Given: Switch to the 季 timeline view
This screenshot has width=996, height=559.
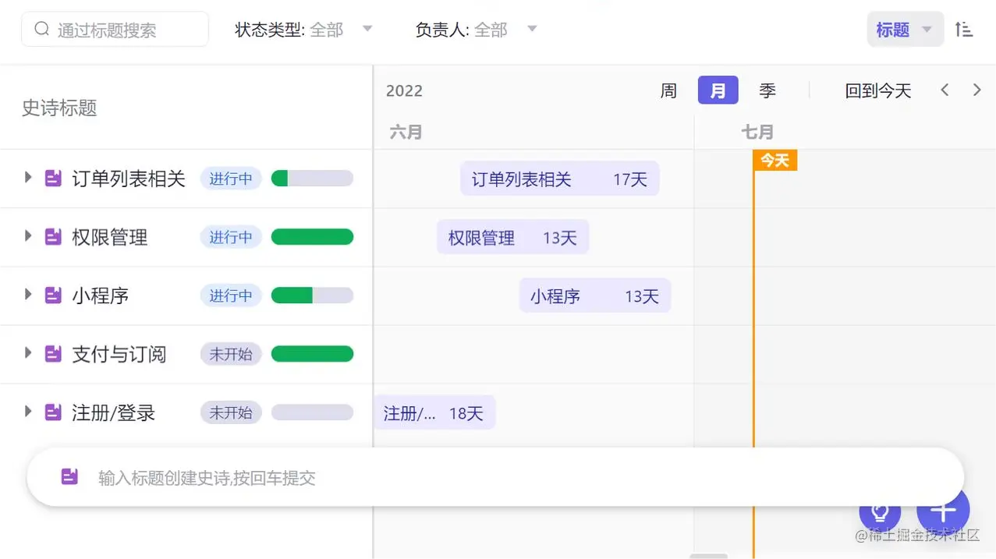Looking at the screenshot, I should [x=767, y=90].
